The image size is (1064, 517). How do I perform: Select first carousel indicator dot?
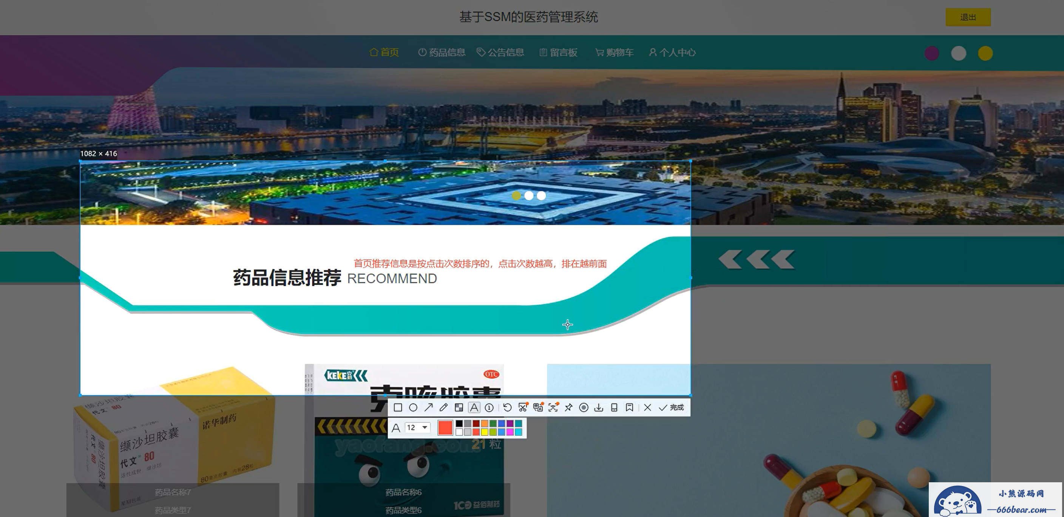516,196
